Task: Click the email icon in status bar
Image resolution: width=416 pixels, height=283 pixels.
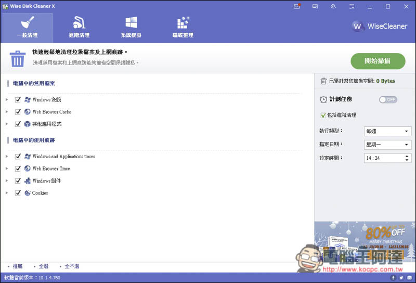Action: click(410, 278)
